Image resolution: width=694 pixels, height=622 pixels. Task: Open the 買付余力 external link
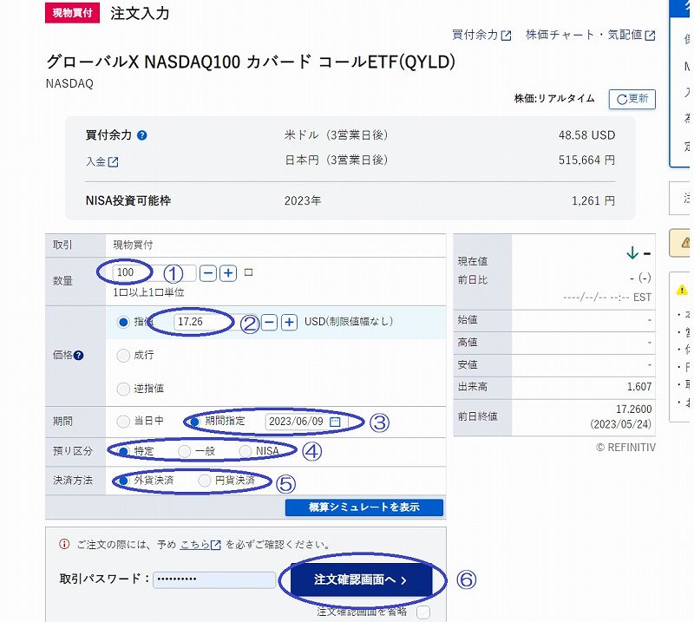tap(481, 35)
